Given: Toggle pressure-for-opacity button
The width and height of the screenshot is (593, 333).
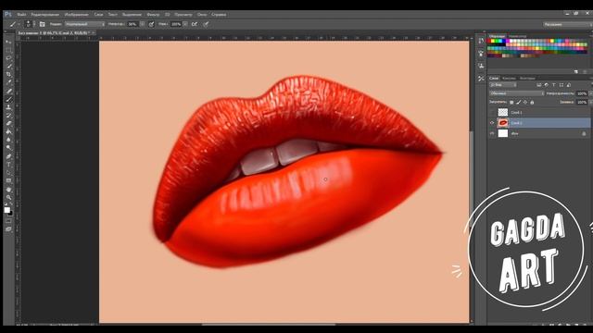Looking at the screenshot, I should pyautogui.click(x=151, y=24).
